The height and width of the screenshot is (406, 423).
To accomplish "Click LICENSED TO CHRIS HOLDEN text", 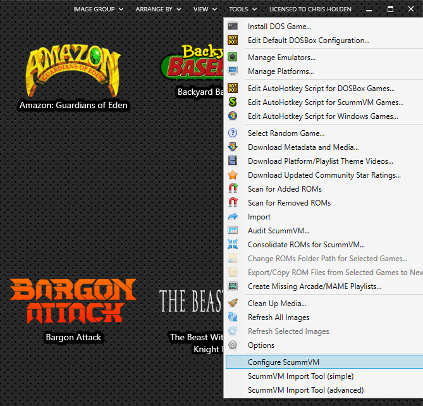I will (x=310, y=9).
